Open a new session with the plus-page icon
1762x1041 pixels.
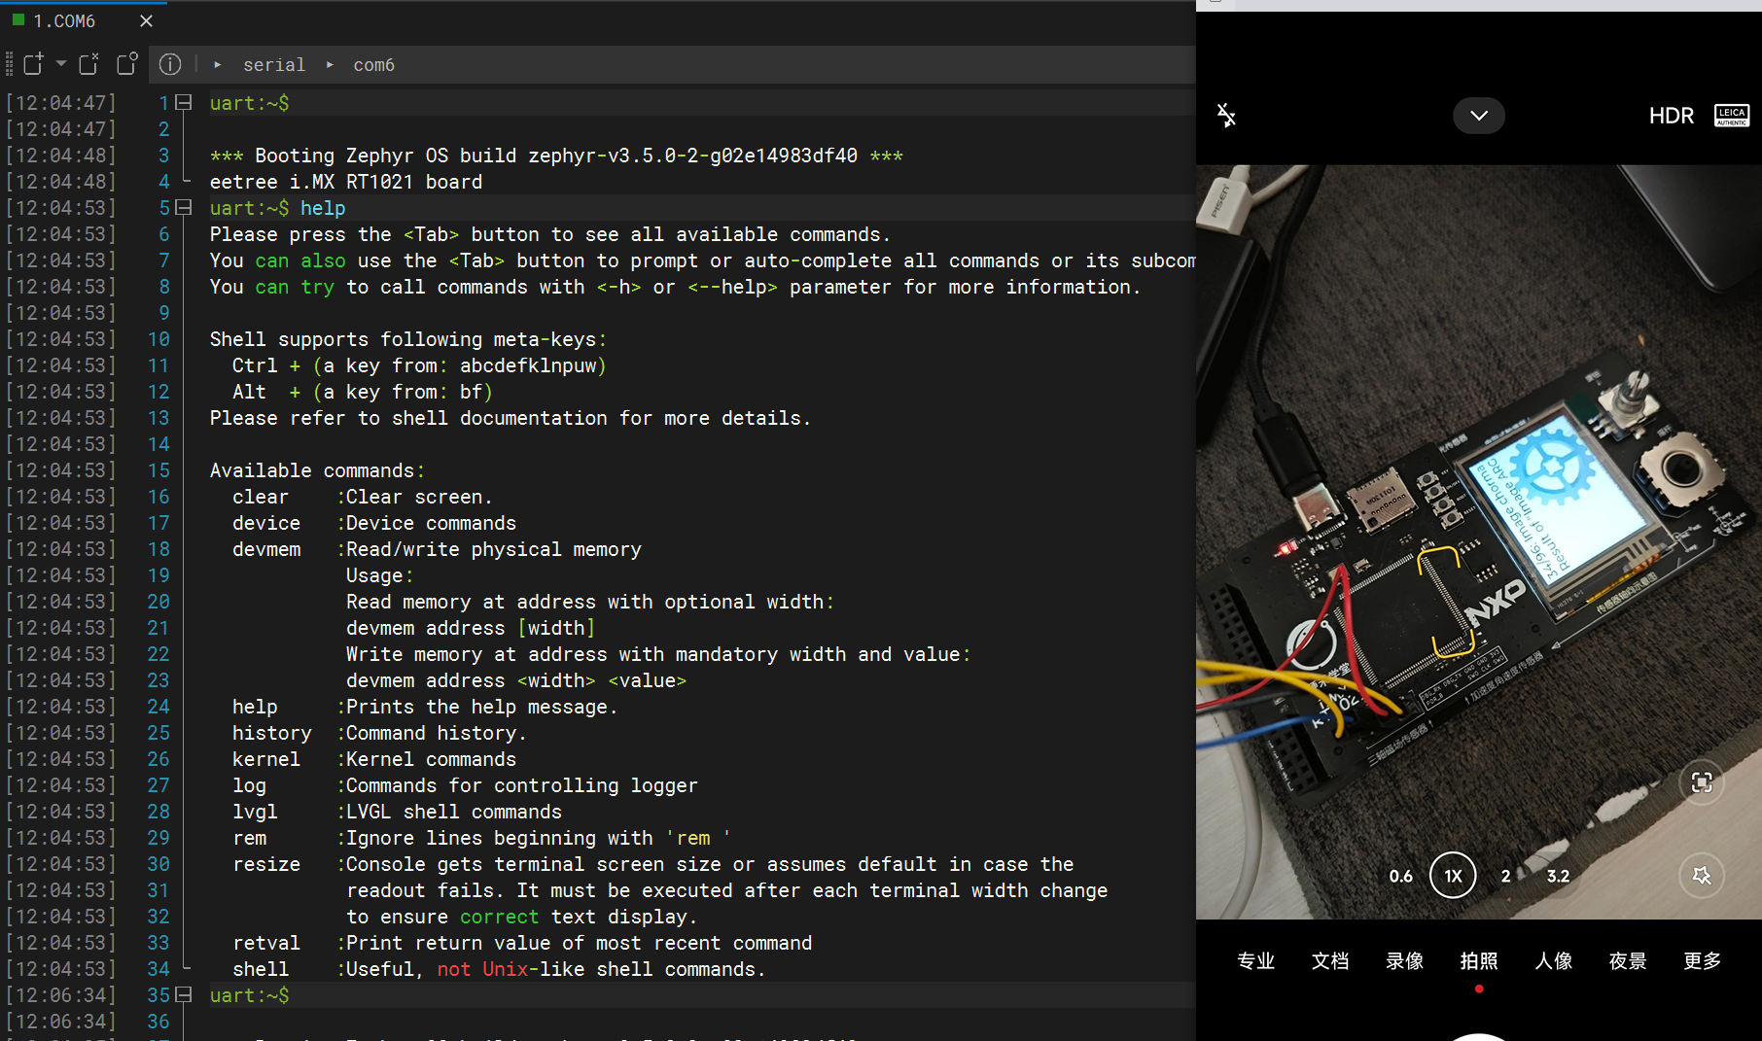[x=34, y=64]
